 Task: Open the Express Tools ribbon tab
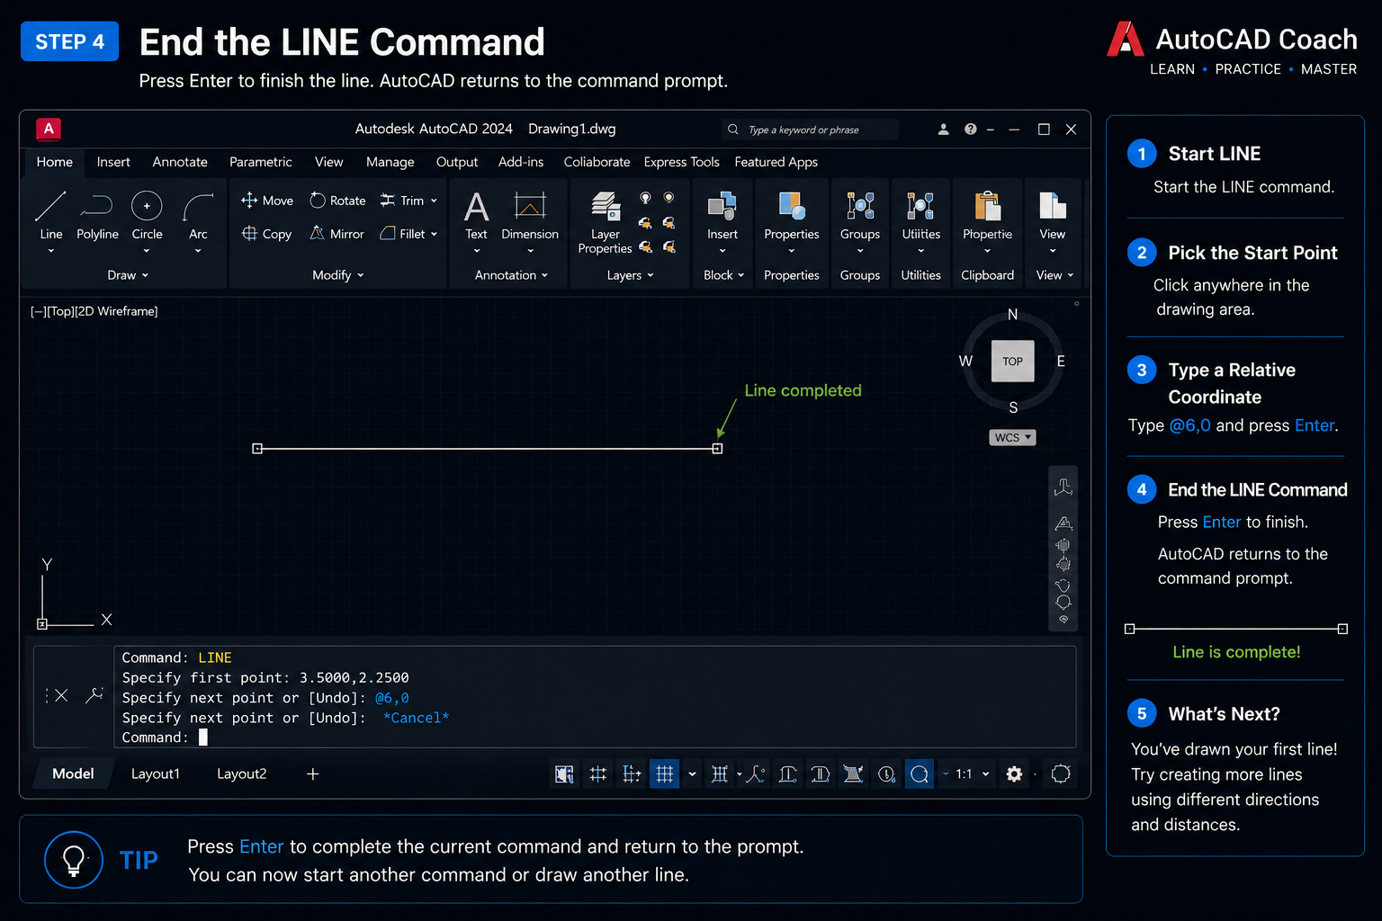click(682, 162)
